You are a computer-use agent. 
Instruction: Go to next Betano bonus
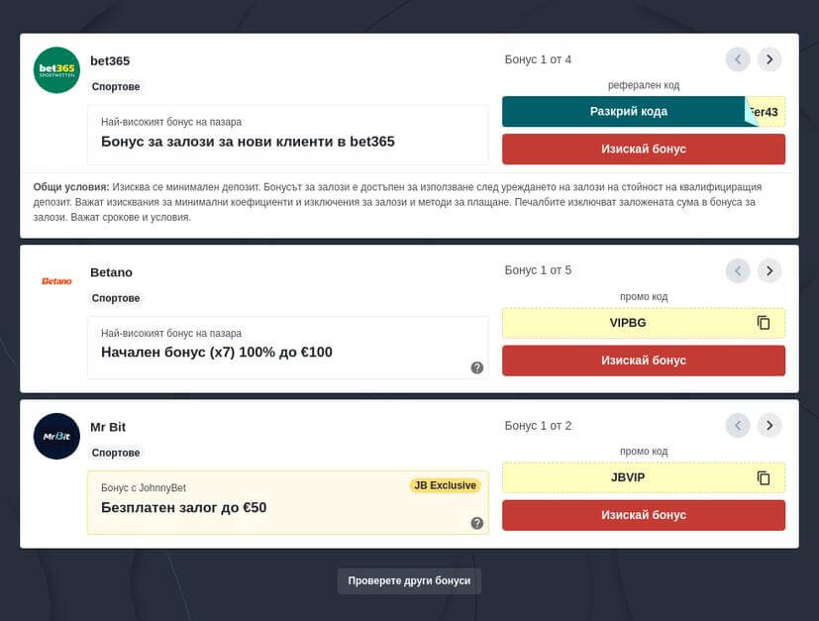(769, 270)
